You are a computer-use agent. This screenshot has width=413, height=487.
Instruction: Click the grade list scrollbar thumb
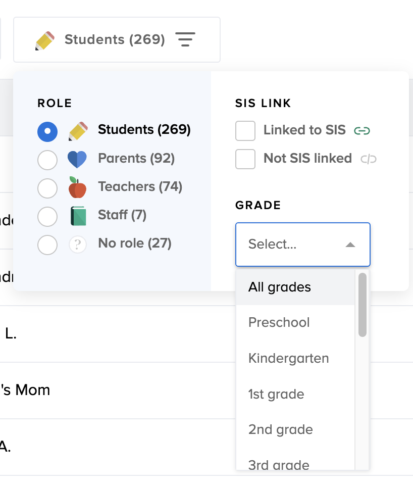tap(362, 305)
